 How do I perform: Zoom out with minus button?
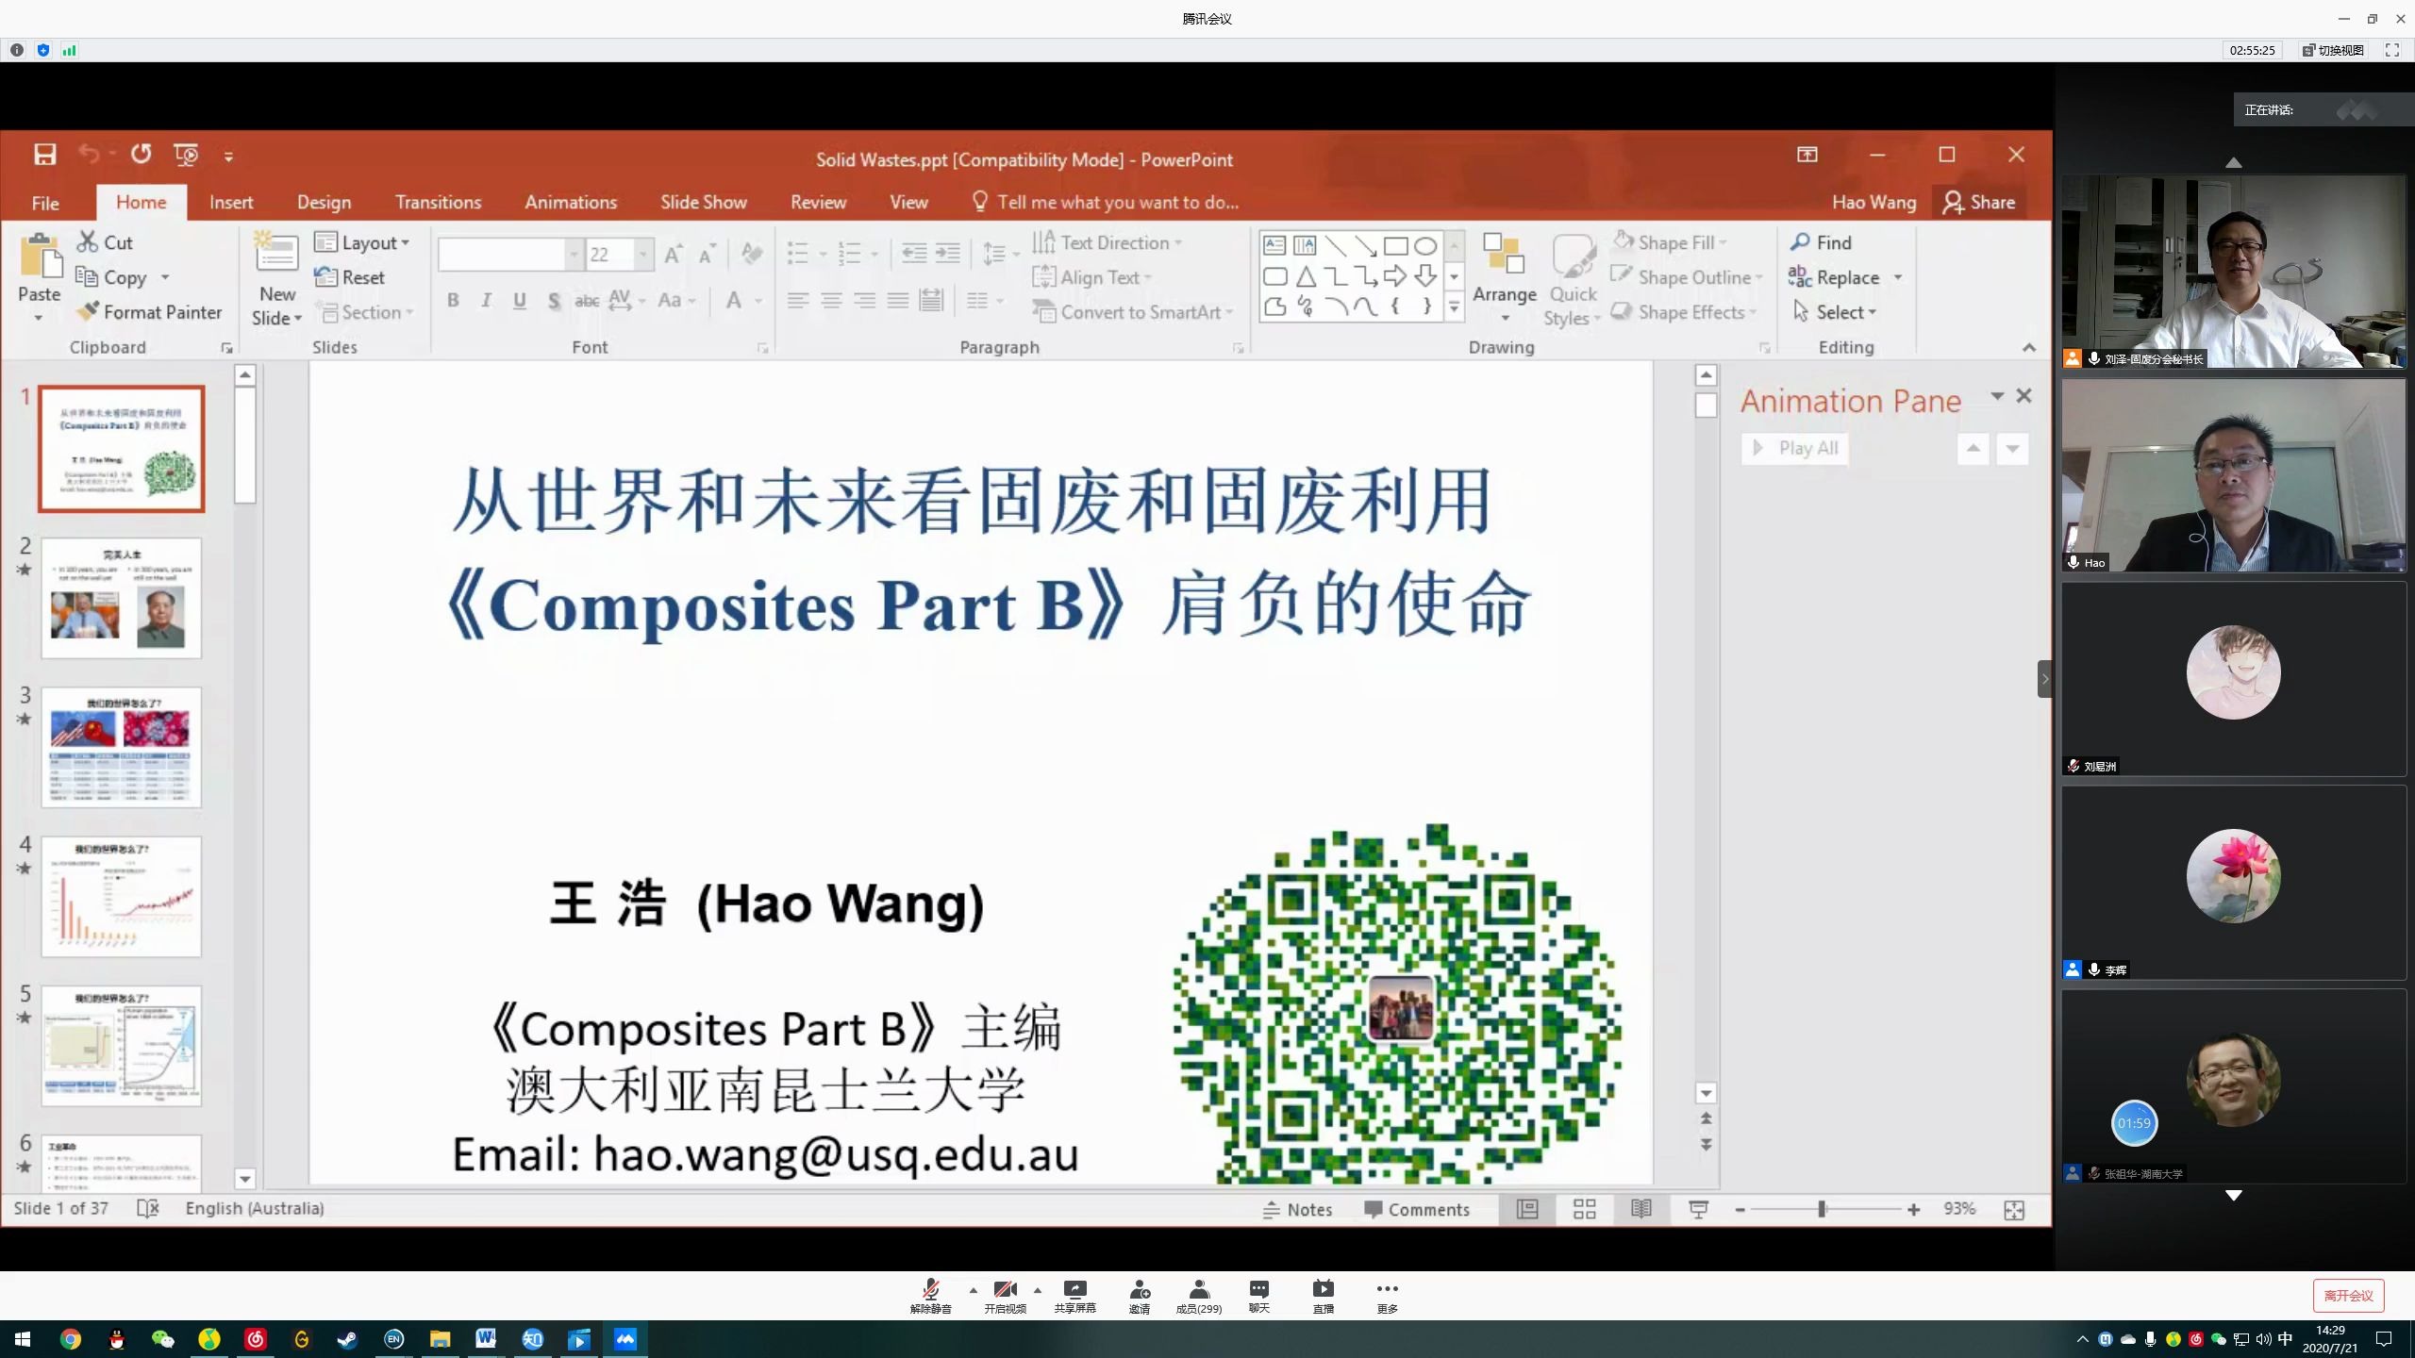(1740, 1209)
